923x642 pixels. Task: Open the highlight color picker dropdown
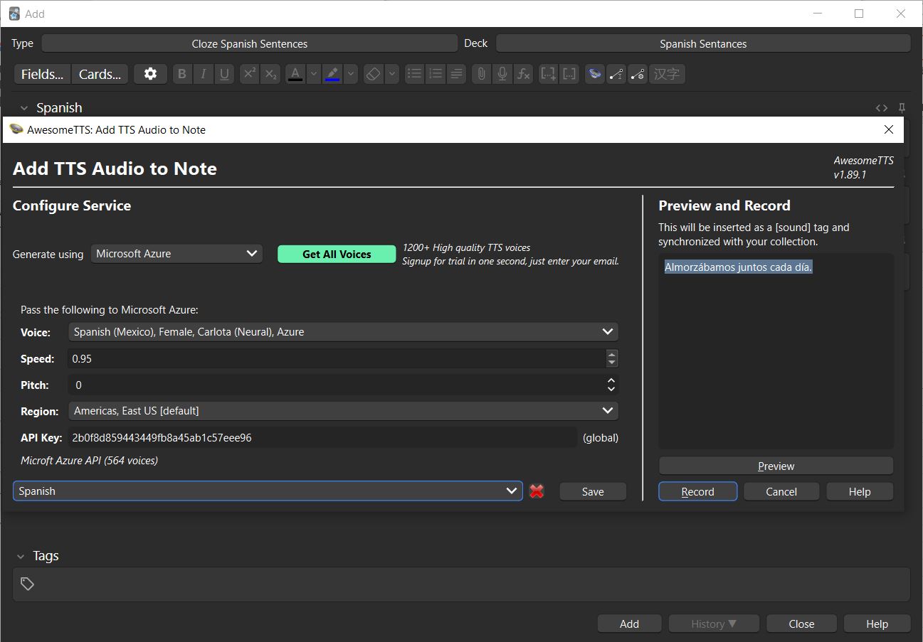tap(350, 74)
